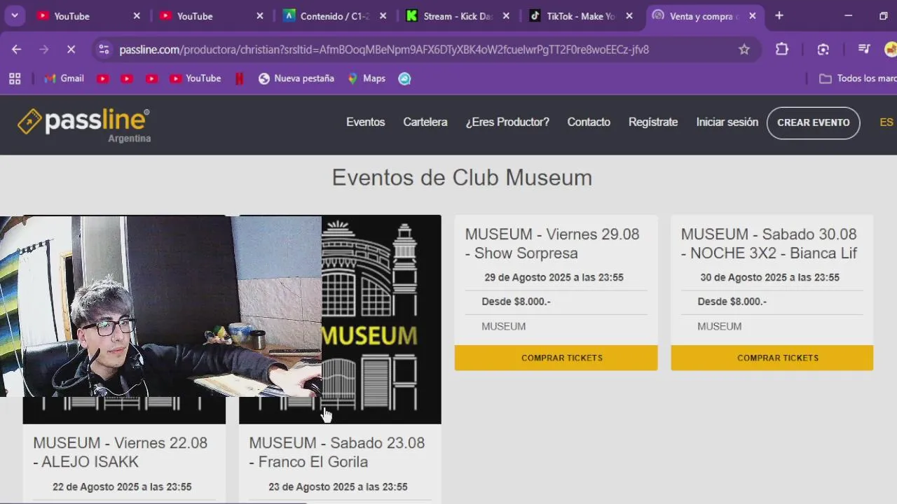Open the Contacto menu item
Viewport: 897px width, 504px height.
click(x=589, y=122)
